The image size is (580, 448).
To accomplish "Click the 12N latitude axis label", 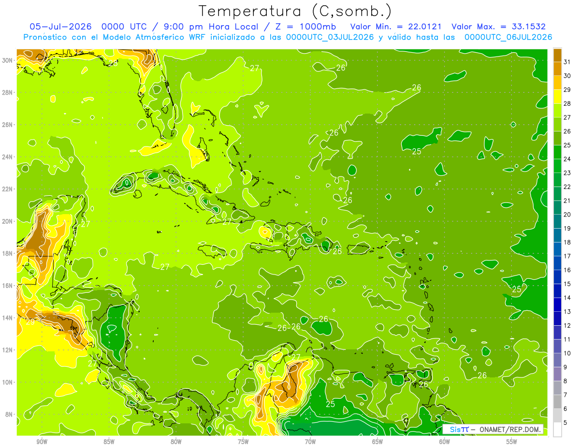I will pyautogui.click(x=8, y=350).
